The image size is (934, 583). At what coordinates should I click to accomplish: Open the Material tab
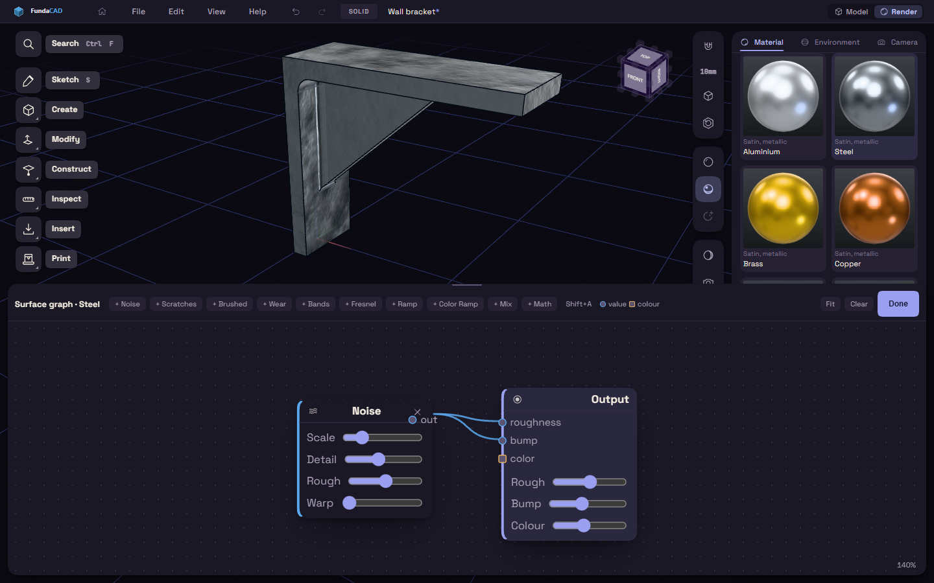762,42
